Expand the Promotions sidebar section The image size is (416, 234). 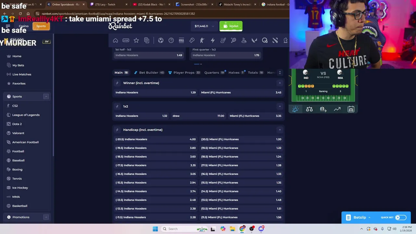46,217
